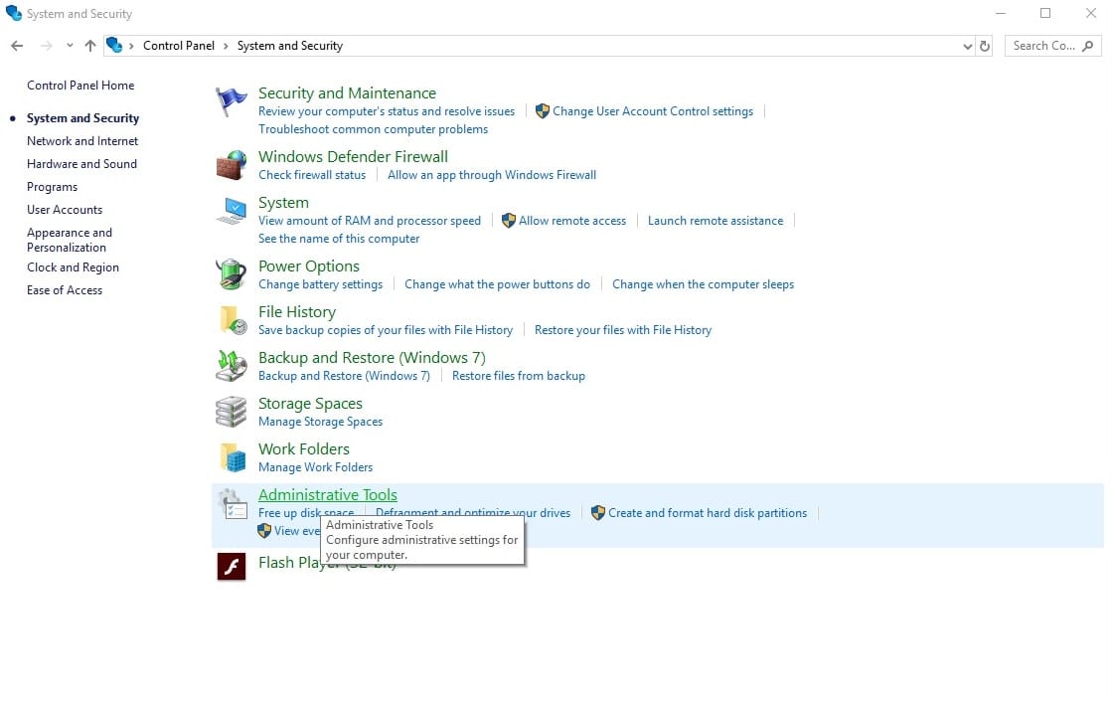Open the Flash Player red icon
1113x708 pixels.
click(232, 566)
